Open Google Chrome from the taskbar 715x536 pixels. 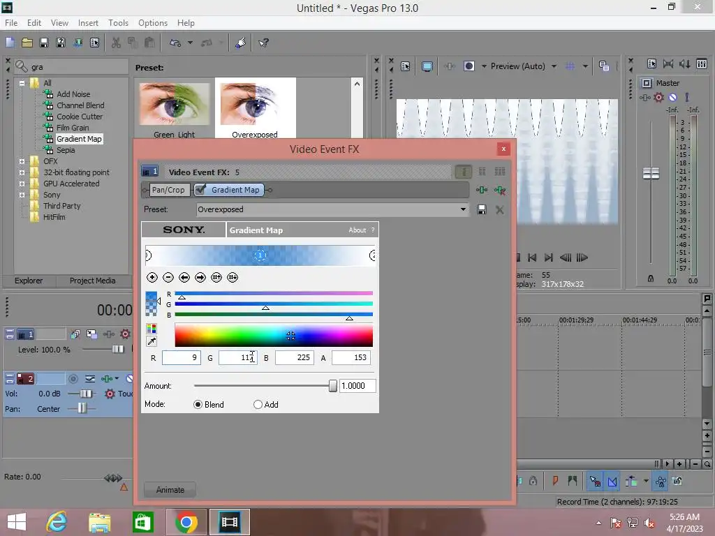point(186,522)
